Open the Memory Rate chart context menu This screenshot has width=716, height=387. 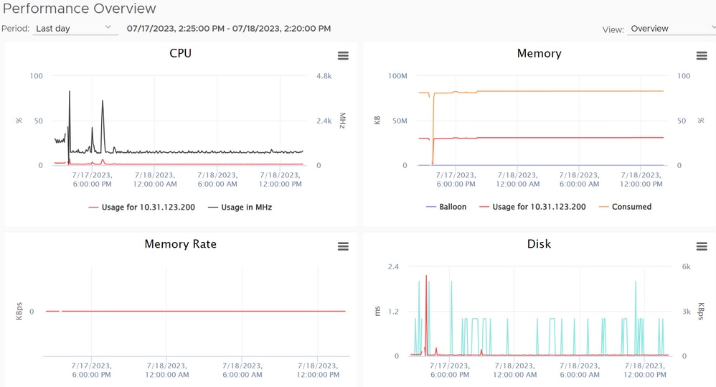tap(343, 246)
